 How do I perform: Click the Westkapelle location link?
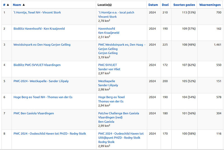pos(106,81)
